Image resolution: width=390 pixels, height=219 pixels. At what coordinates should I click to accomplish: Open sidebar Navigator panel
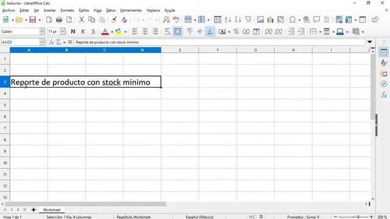[384, 84]
